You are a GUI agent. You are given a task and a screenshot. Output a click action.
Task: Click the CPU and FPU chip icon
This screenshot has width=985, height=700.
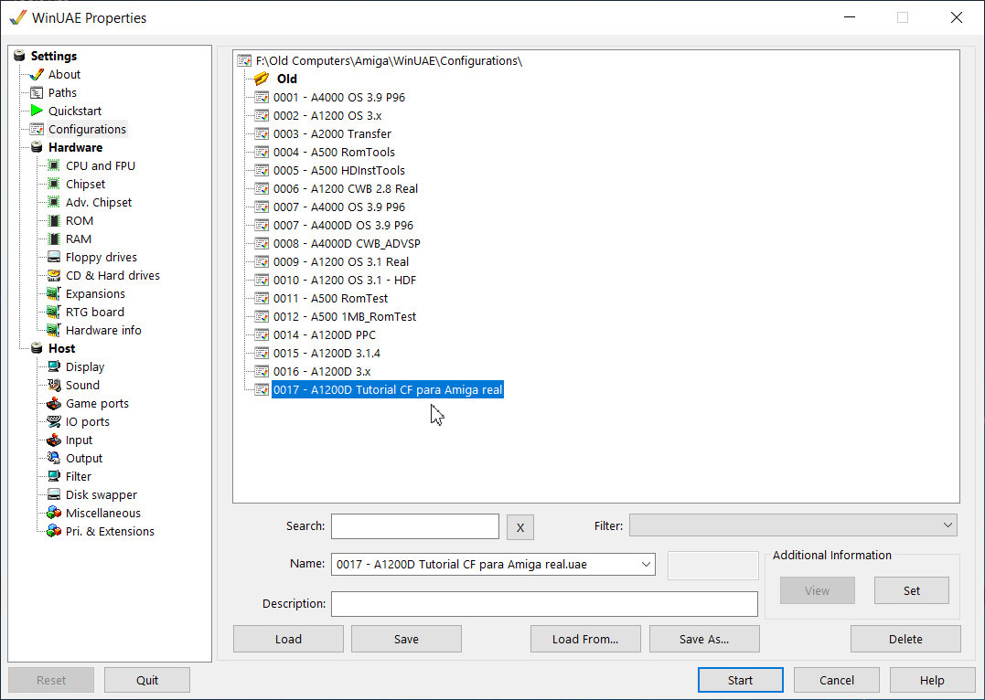(54, 165)
